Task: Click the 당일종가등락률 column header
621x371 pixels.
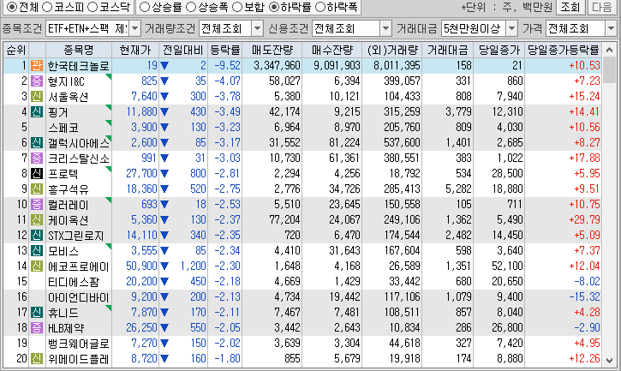Action: pos(563,50)
